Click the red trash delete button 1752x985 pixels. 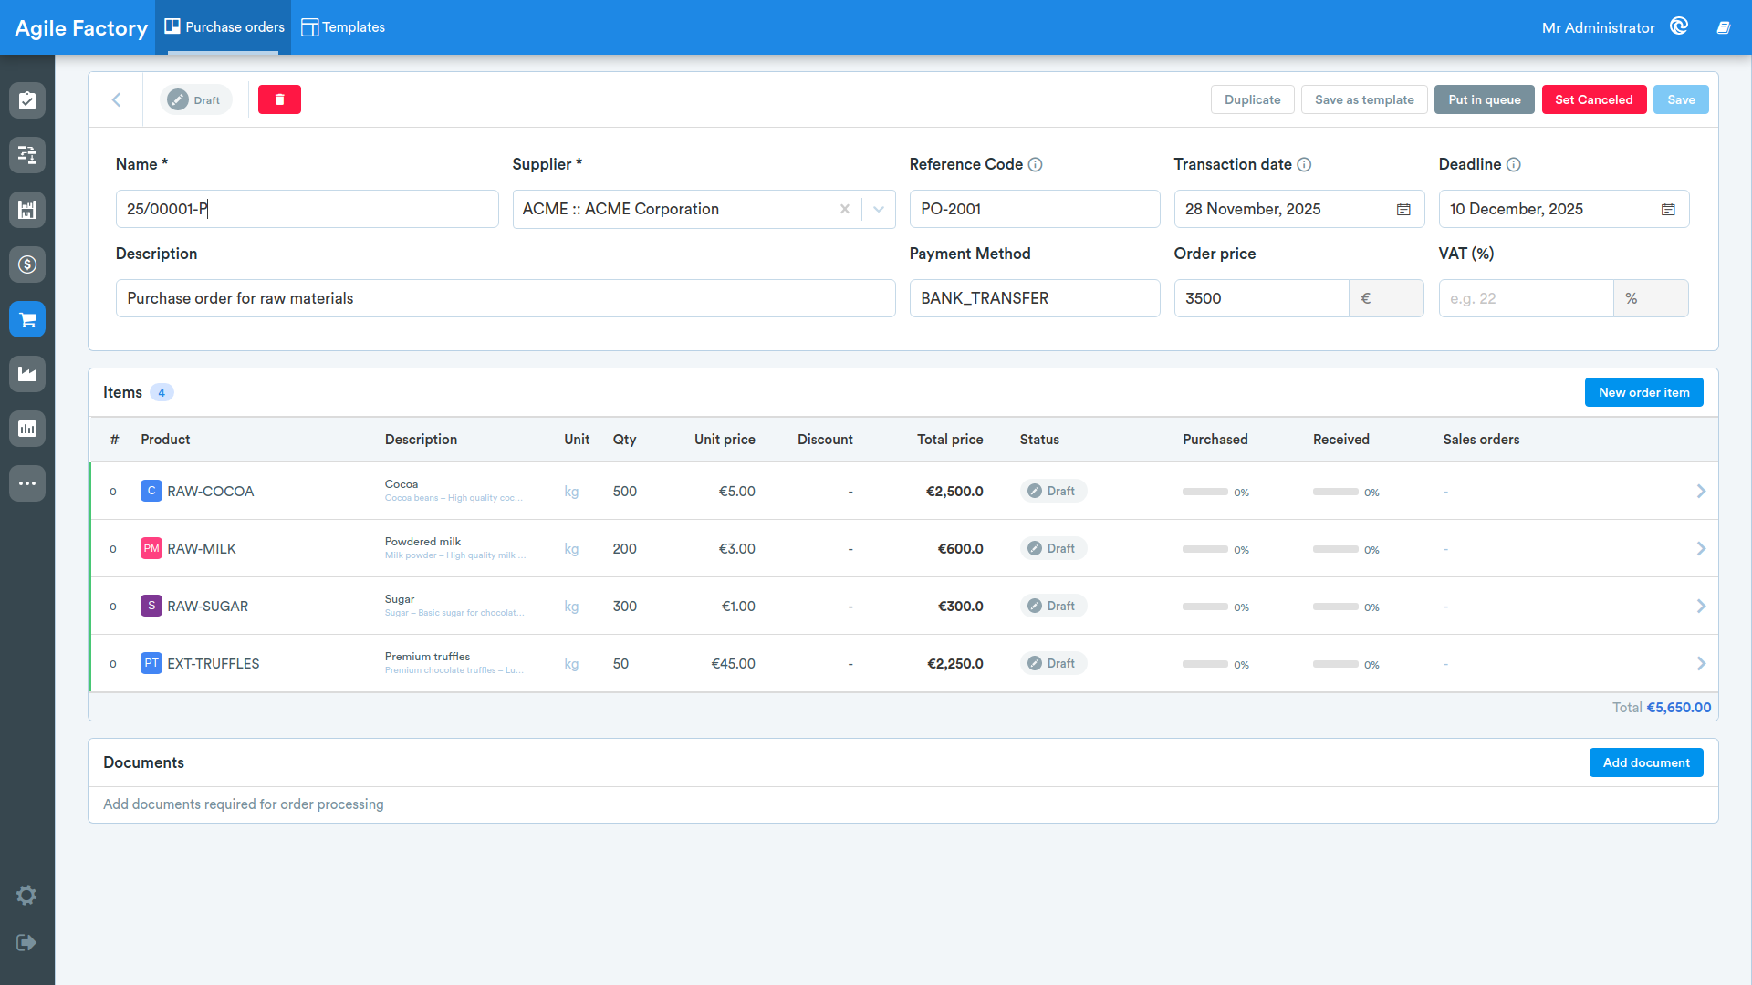coord(279,99)
